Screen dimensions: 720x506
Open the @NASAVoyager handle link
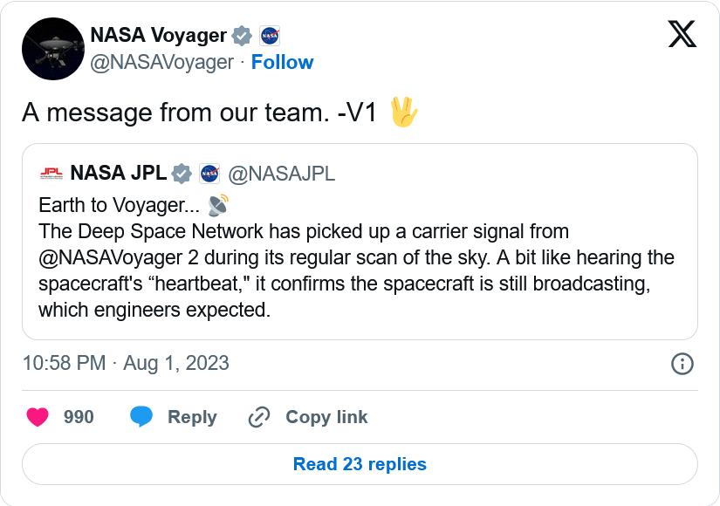(161, 62)
